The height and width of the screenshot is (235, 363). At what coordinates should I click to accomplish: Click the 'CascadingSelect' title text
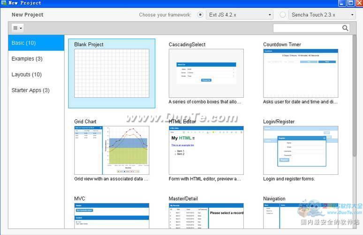point(187,45)
